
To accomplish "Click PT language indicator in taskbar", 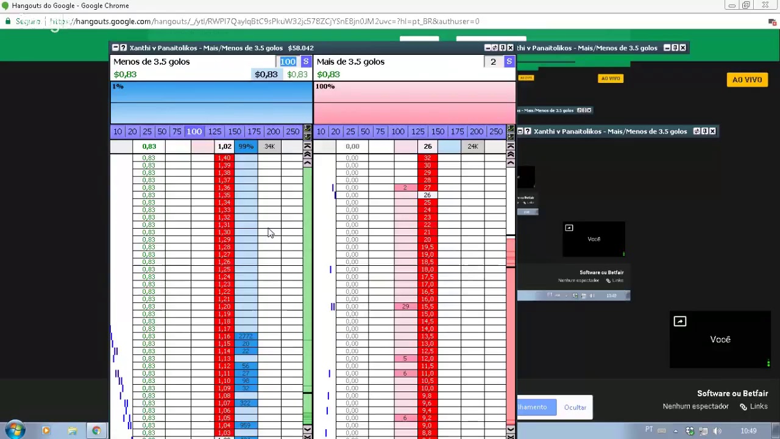I will click(650, 430).
